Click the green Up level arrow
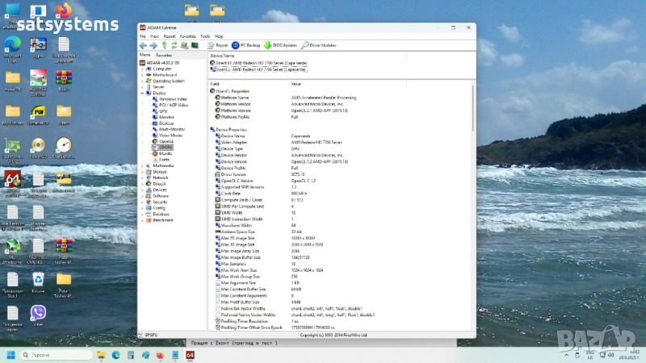646x363 pixels. 163,45
